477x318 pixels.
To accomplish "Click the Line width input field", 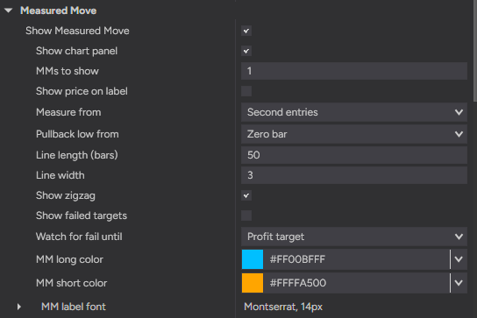I will (354, 175).
